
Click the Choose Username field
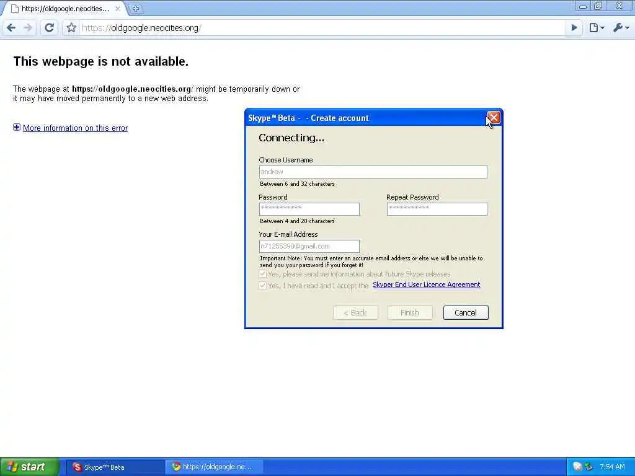click(x=373, y=172)
